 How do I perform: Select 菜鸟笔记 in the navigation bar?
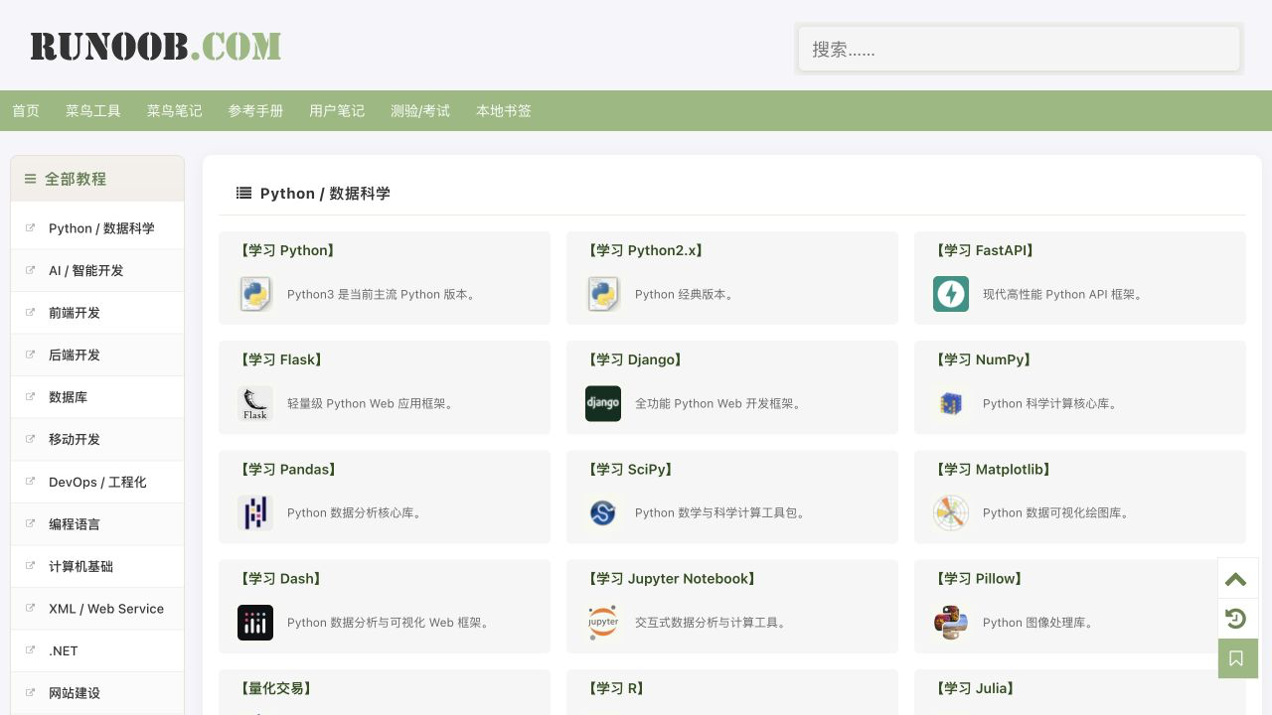[x=175, y=111]
